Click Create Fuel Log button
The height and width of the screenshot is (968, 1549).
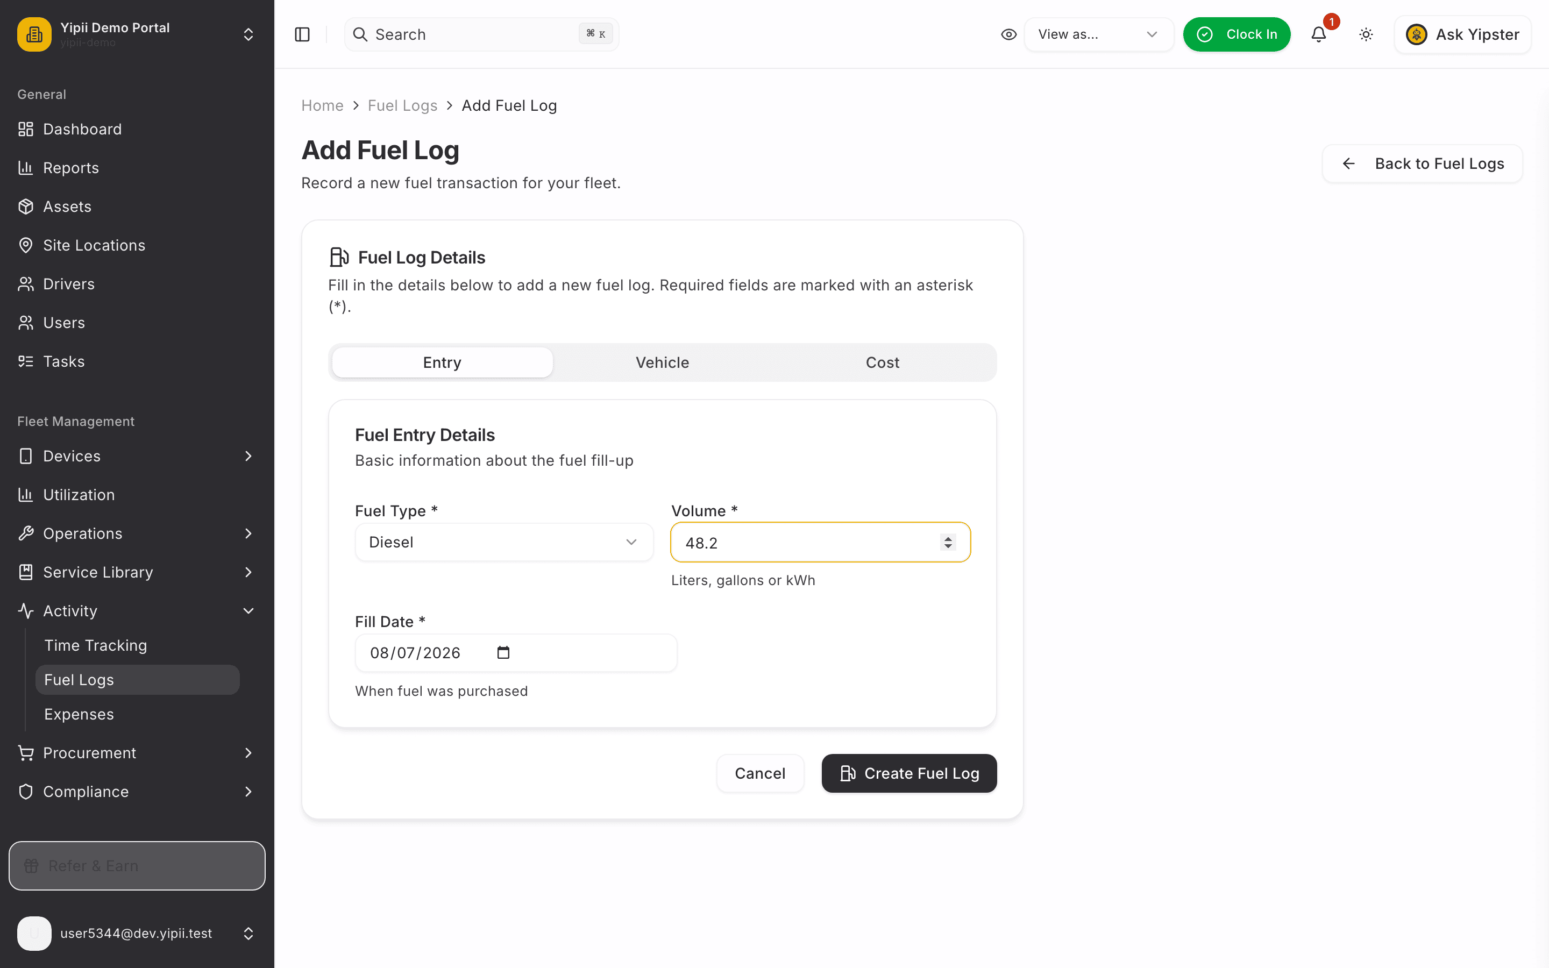pyautogui.click(x=909, y=773)
